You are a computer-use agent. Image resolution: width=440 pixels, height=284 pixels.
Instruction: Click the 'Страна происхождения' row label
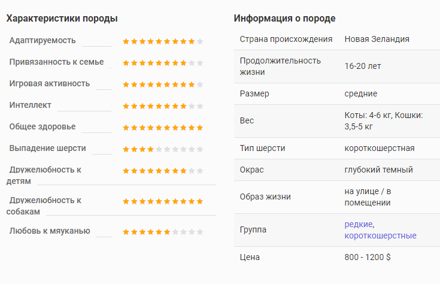coord(286,39)
